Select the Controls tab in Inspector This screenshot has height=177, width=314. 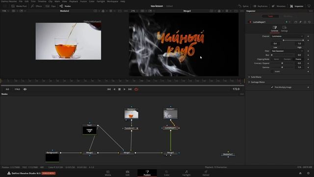[274, 29]
